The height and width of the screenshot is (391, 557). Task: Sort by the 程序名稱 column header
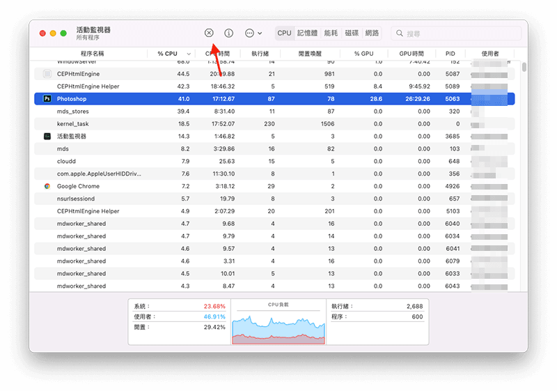pyautogui.click(x=92, y=54)
